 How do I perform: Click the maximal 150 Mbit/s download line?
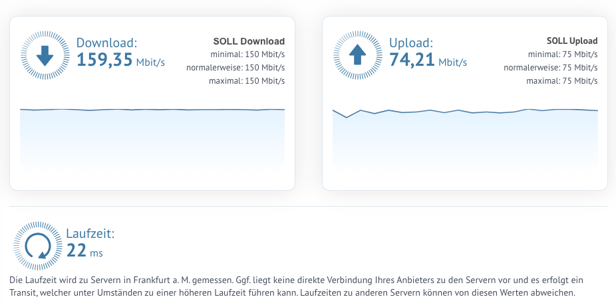tap(246, 81)
